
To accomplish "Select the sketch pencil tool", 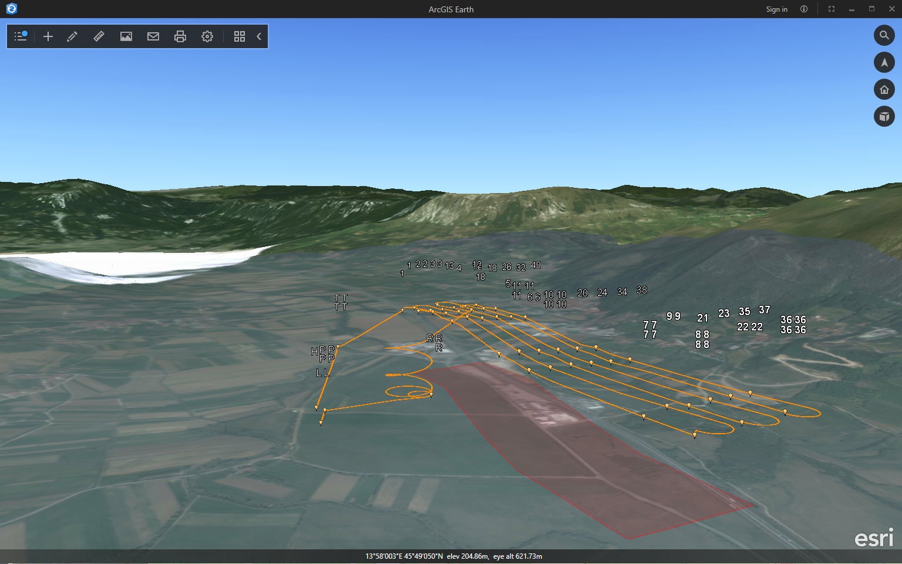I will click(72, 36).
